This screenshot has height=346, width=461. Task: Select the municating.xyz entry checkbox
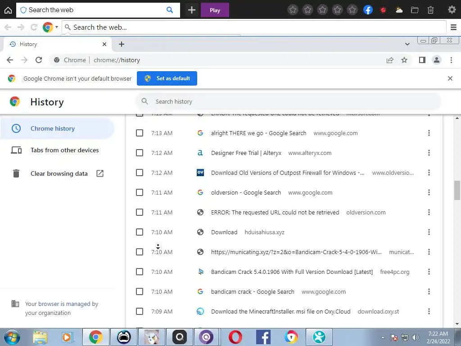pyautogui.click(x=140, y=252)
